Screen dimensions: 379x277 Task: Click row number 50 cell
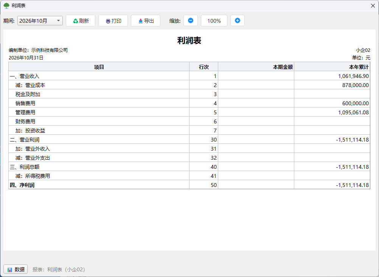(x=204, y=185)
